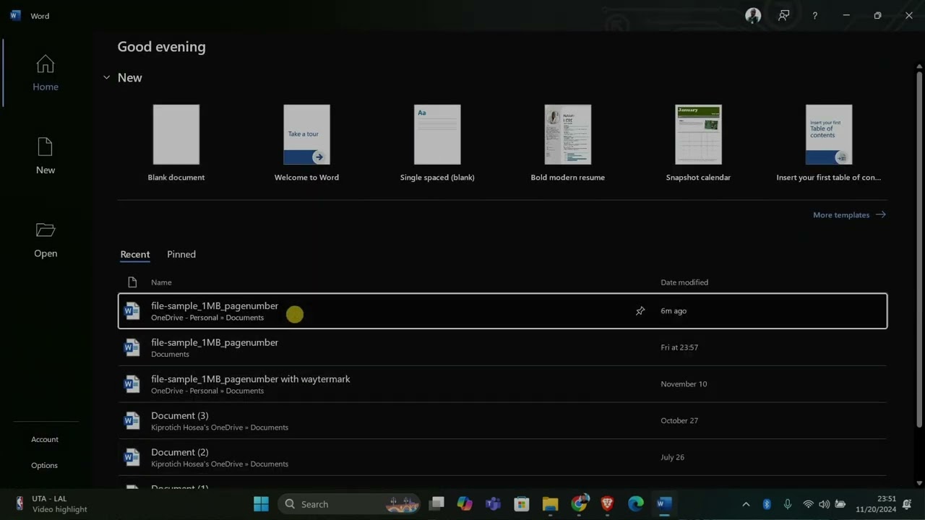Screen dimensions: 925x520
Task: Open Google Chrome from the taskbar
Action: click(579, 503)
